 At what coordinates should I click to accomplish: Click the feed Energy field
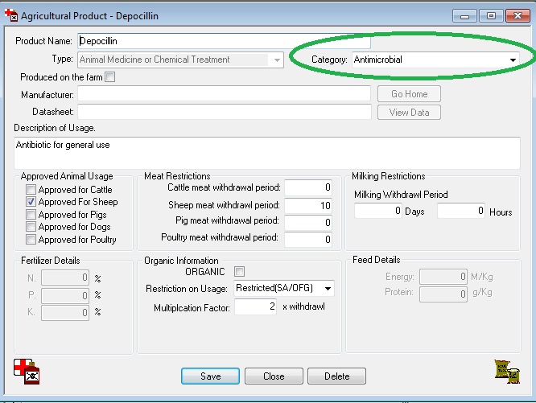[443, 277]
